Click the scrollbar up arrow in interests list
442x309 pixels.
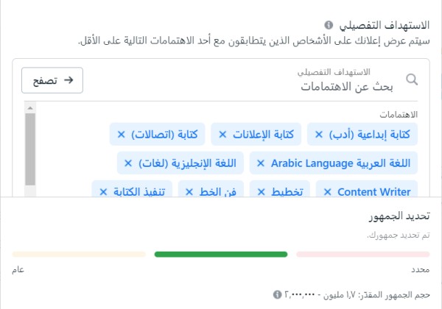[30, 108]
